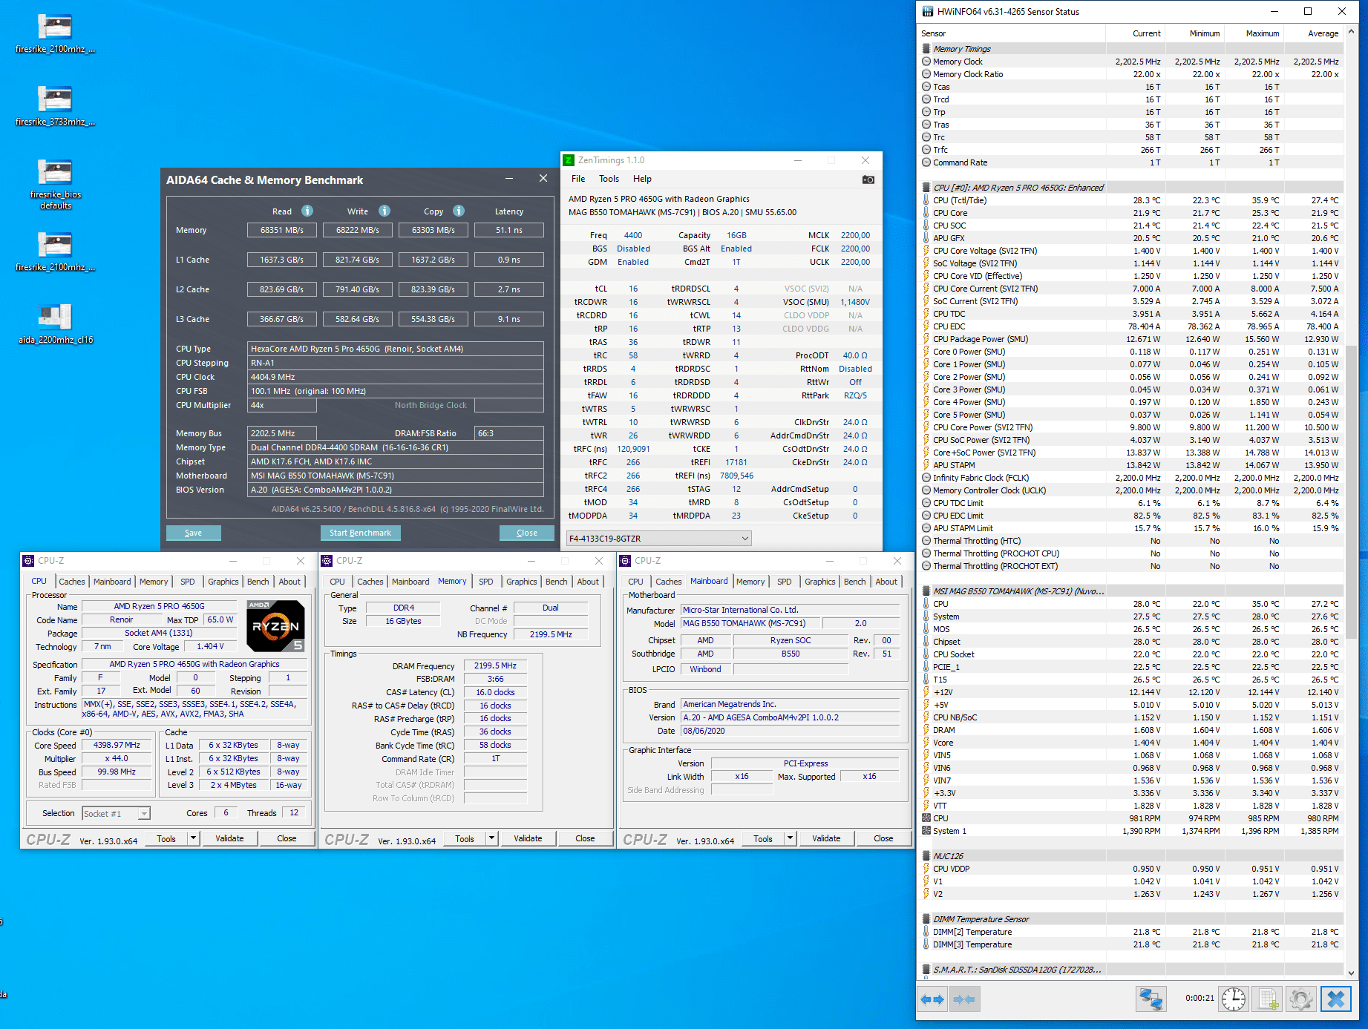Click the blue X close sensors icon
Image resolution: width=1368 pixels, height=1029 pixels.
1335,999
